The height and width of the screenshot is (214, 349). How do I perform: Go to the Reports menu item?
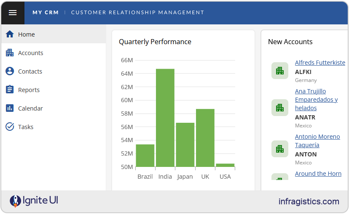tap(29, 90)
